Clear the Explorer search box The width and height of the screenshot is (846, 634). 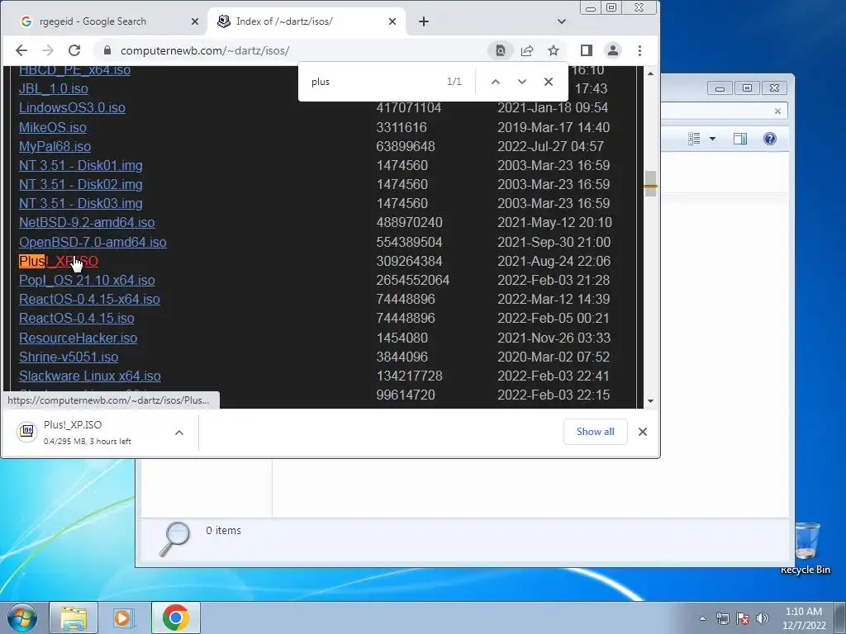[x=777, y=111]
